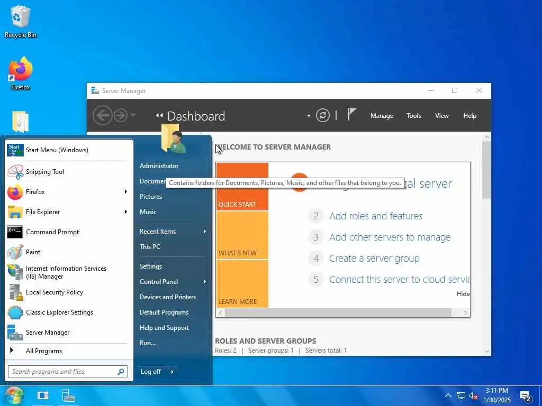Click the Firefox icon in Start menu
542x406 pixels.
(x=15, y=192)
